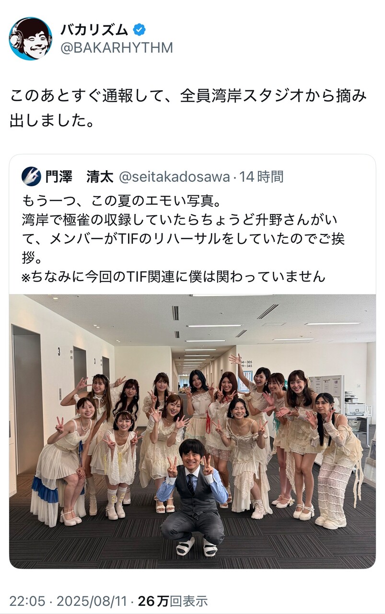Open the @BAKARHYTHM handle
Viewport: 385px width, 614px height.
pos(117,48)
